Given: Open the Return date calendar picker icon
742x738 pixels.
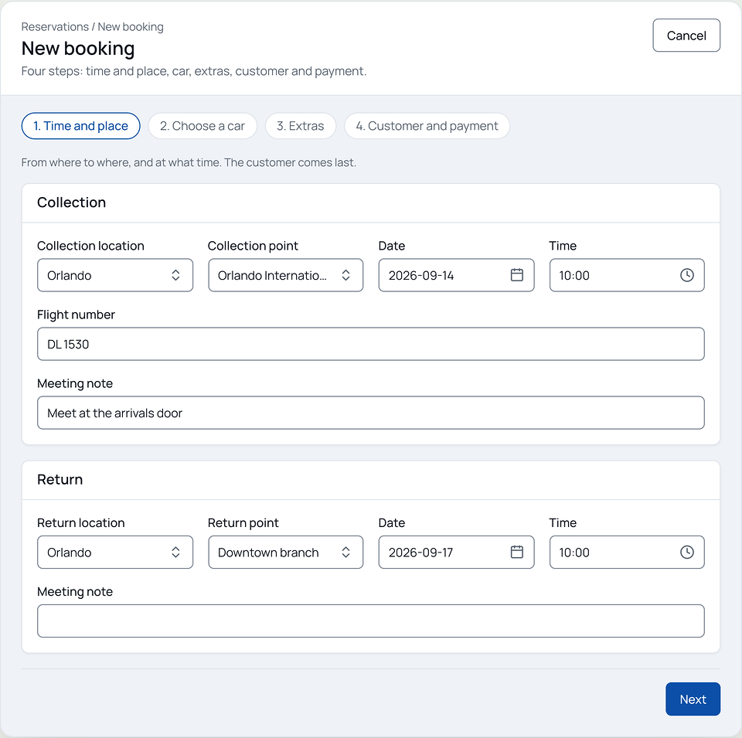Looking at the screenshot, I should click(517, 552).
